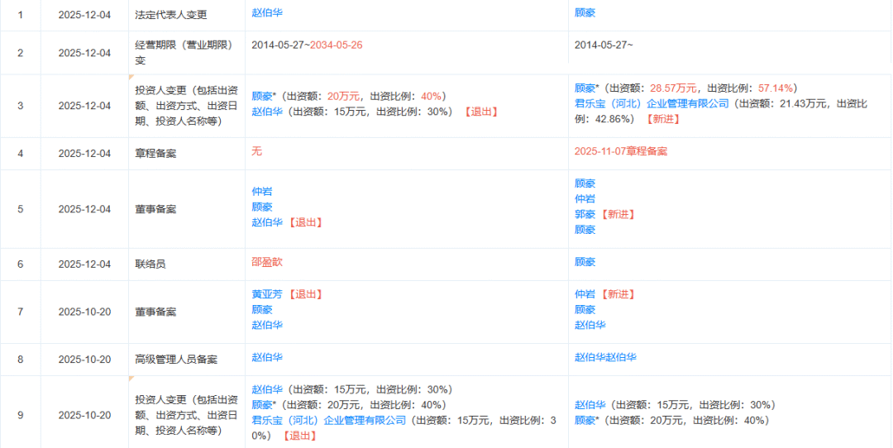Click the orange corner marker in row 9
The height and width of the screenshot is (448, 893).
[131, 379]
